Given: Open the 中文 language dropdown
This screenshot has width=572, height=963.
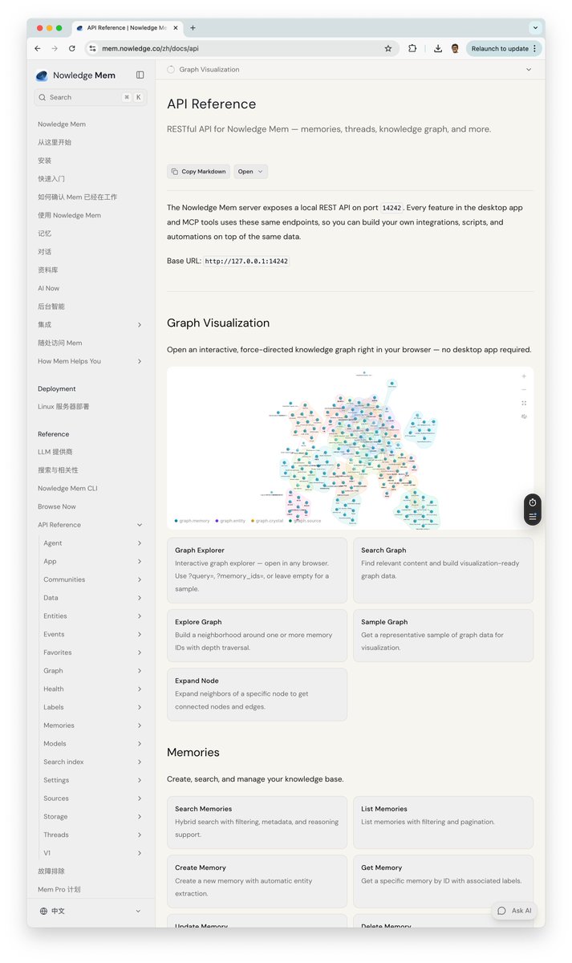Looking at the screenshot, I should pyautogui.click(x=91, y=911).
